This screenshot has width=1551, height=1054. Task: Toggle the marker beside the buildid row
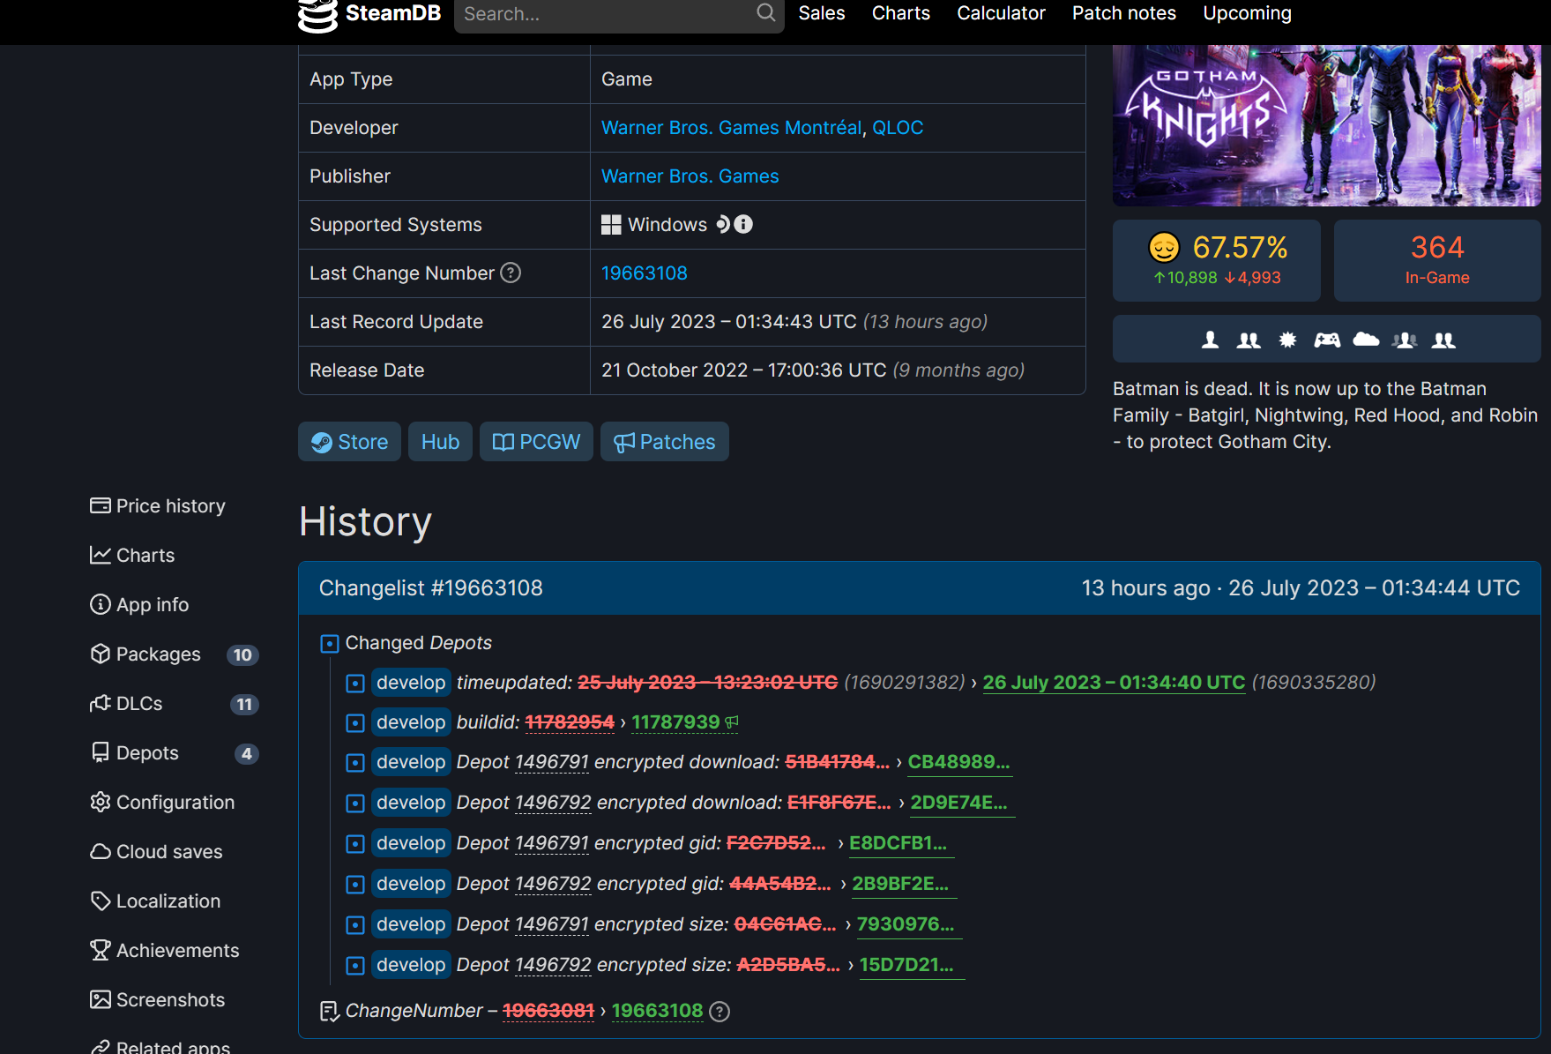click(355, 722)
